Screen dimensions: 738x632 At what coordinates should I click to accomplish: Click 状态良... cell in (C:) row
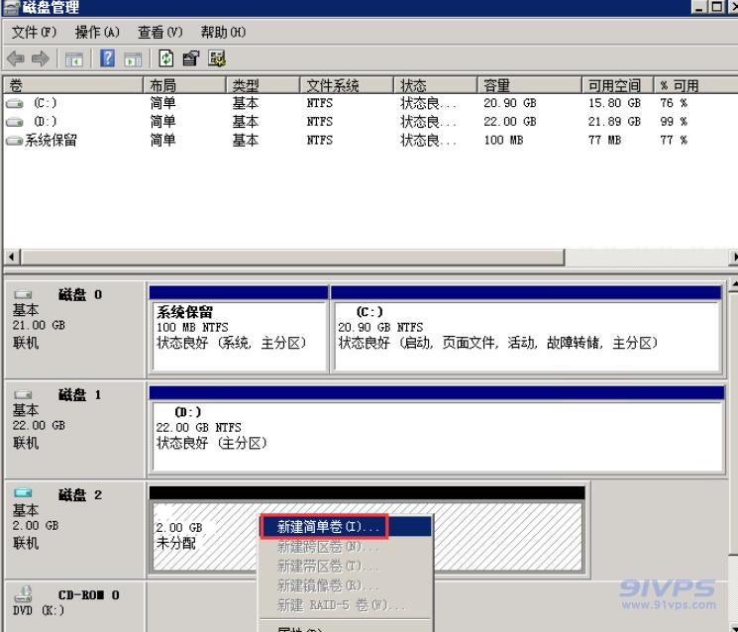pyautogui.click(x=428, y=103)
